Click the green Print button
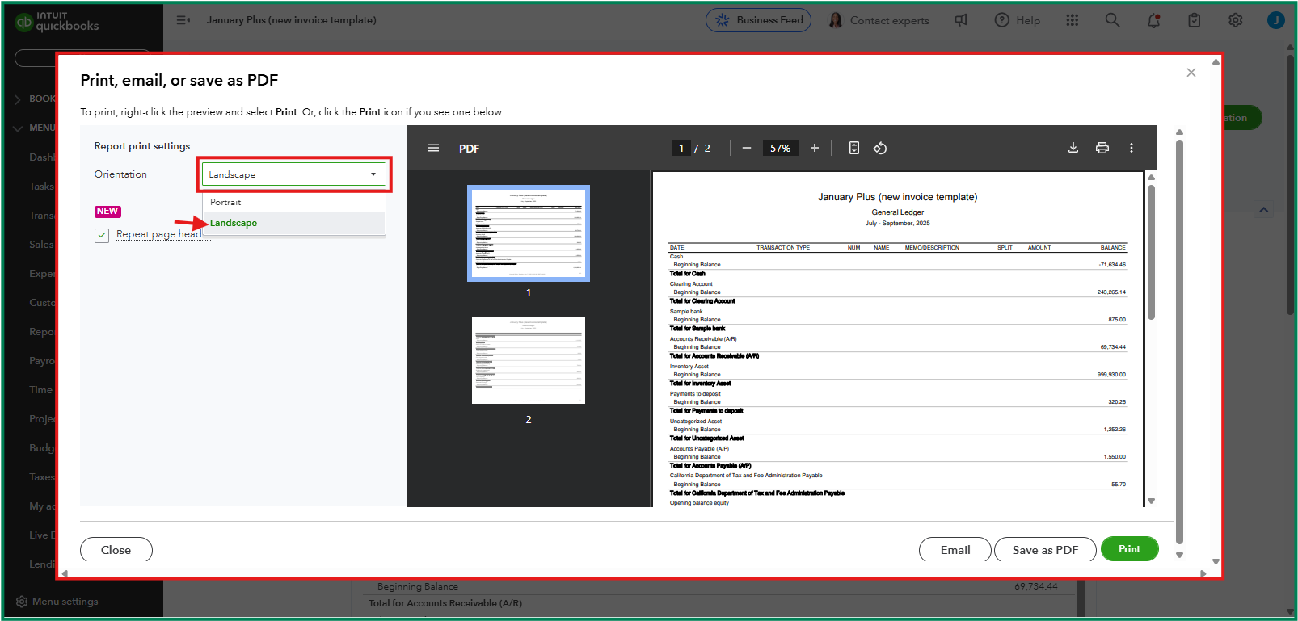The height and width of the screenshot is (621, 1298). pyautogui.click(x=1129, y=549)
